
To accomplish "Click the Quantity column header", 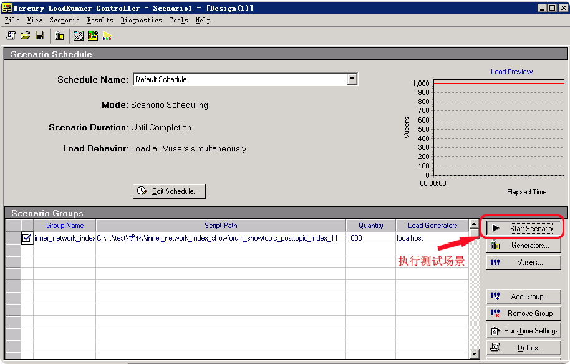I will point(371,225).
